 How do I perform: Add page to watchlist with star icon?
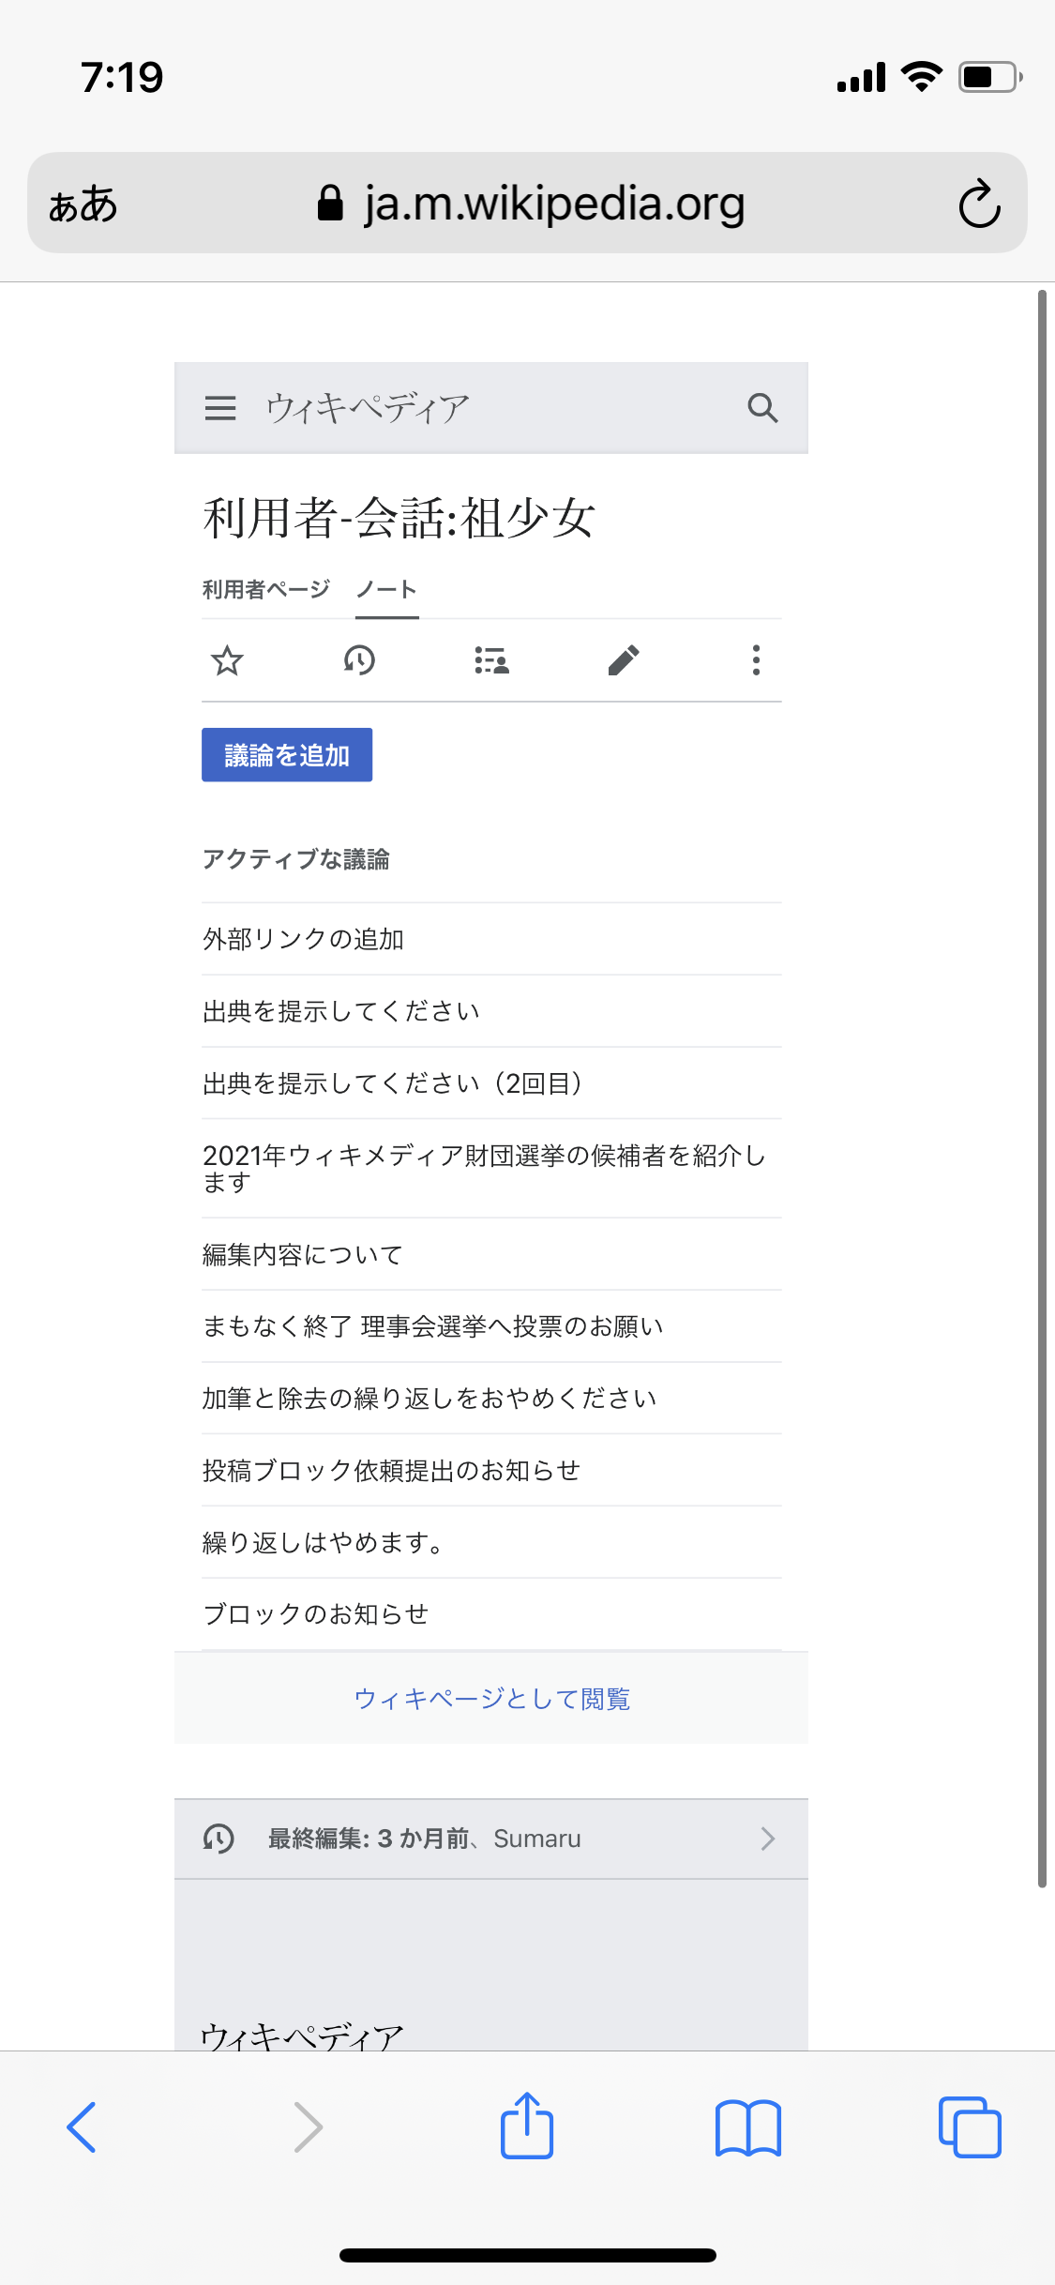[227, 660]
